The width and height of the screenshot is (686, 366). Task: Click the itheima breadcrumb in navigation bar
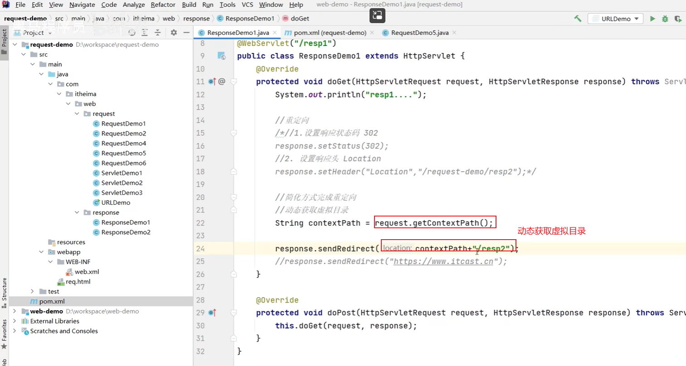143,19
